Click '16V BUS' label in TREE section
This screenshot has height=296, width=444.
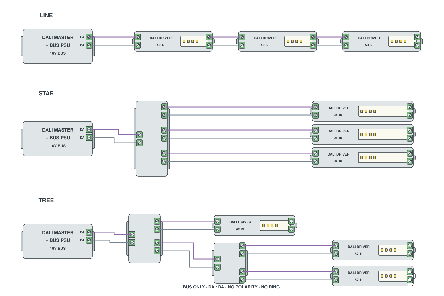click(x=58, y=248)
